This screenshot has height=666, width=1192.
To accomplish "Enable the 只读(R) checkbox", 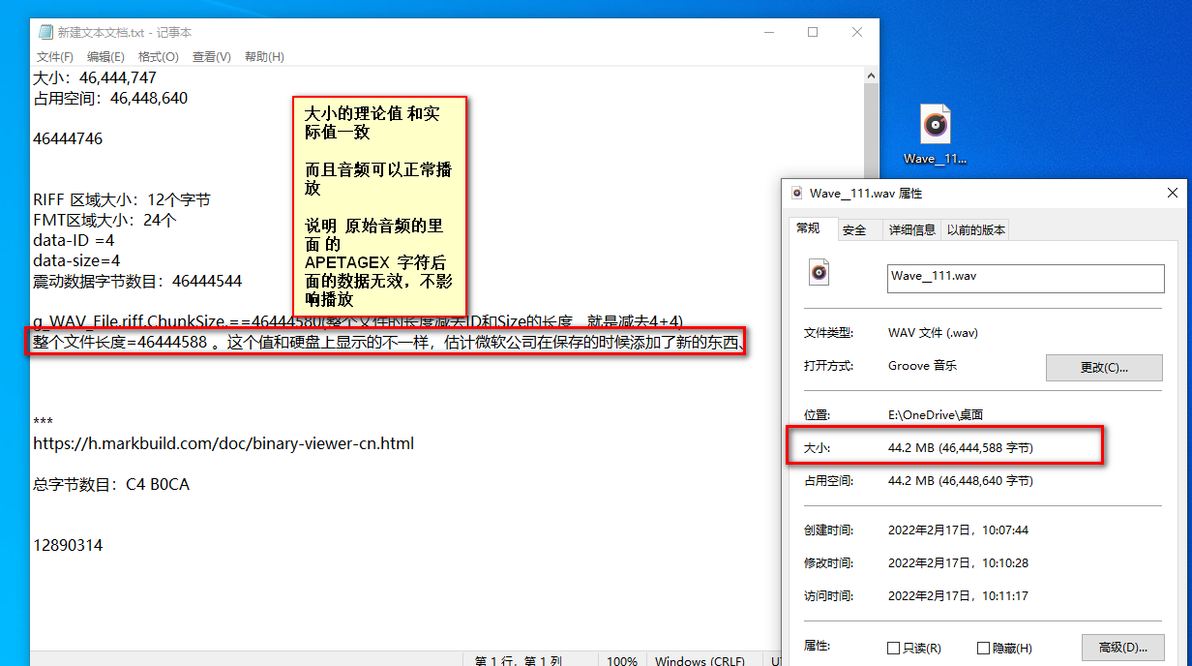I will pos(895,648).
